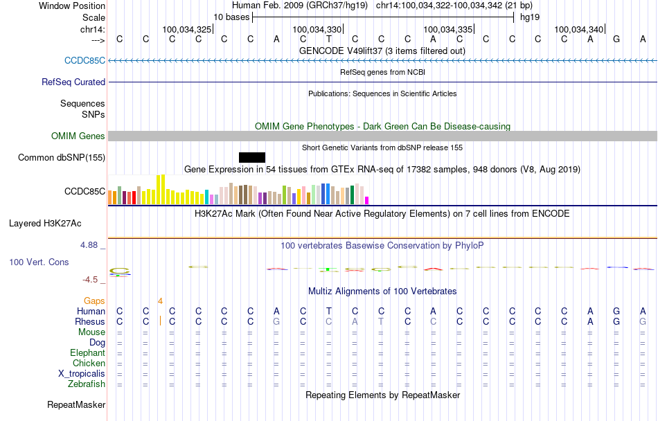Image resolution: width=658 pixels, height=421 pixels.
Task: Click the 10 bases scale bar label
Action: tap(231, 17)
